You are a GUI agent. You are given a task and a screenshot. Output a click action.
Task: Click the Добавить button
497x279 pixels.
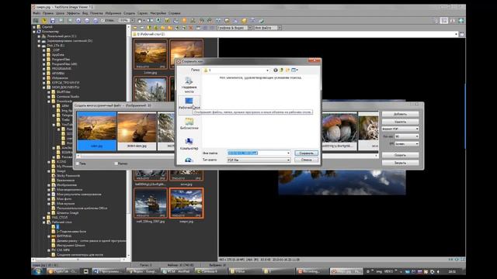click(400, 114)
